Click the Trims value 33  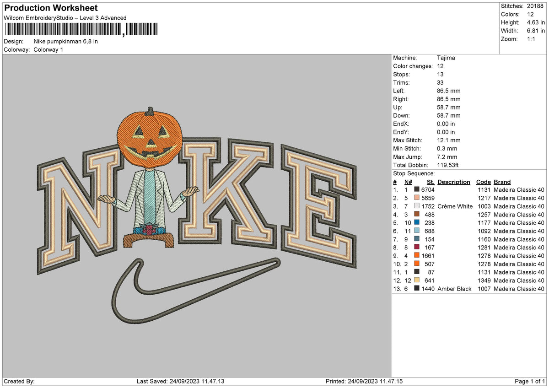coord(441,82)
